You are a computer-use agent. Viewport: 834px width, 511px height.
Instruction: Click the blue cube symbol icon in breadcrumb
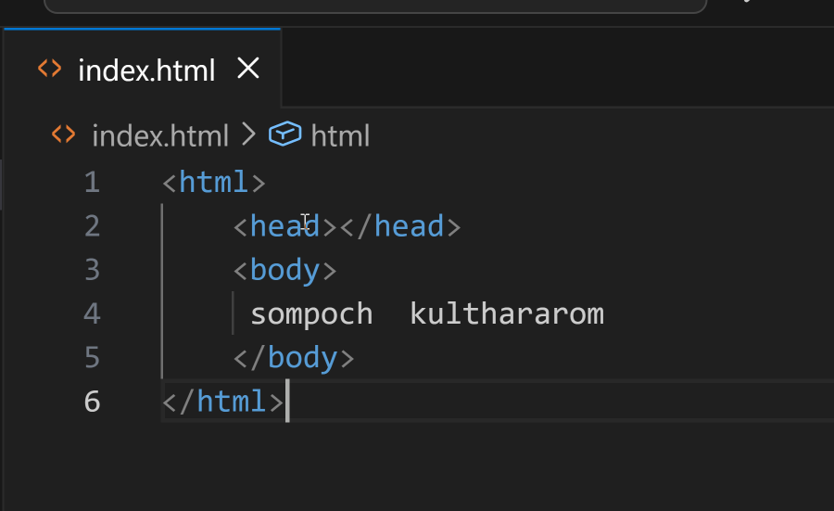[x=285, y=135]
